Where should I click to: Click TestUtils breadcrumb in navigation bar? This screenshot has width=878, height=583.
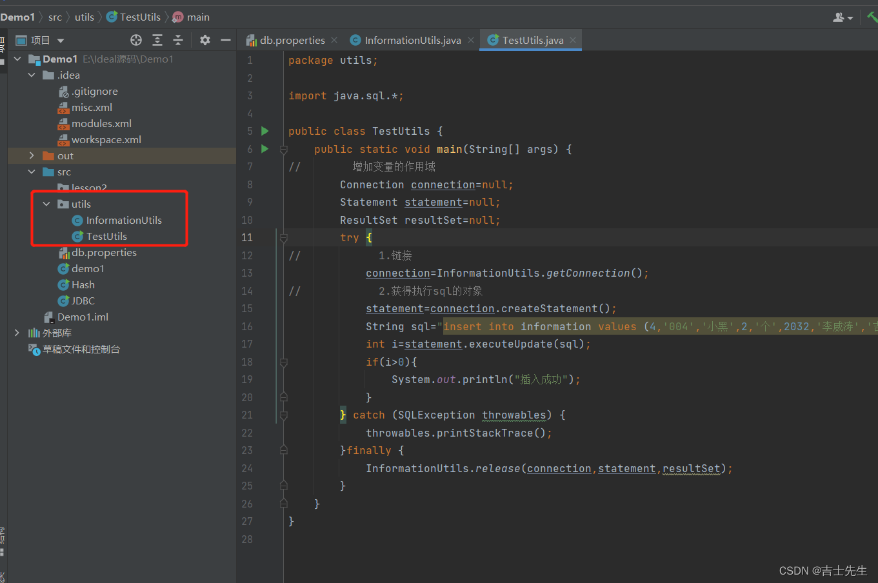134,17
